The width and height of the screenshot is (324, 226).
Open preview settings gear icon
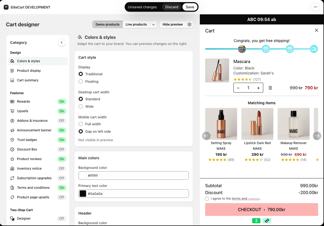tap(189, 24)
